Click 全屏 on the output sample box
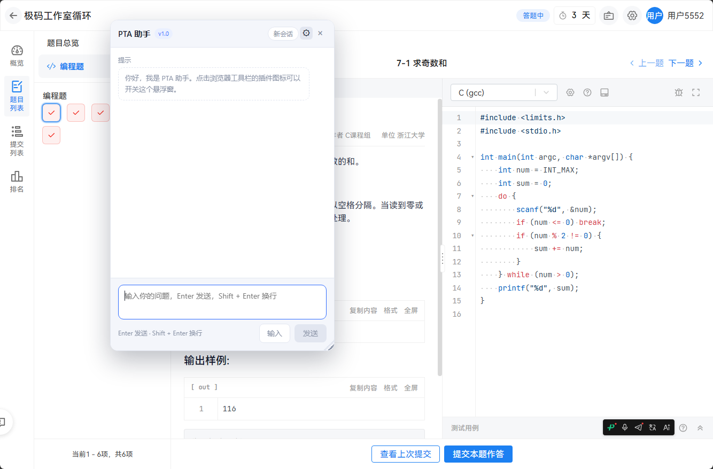 (x=411, y=388)
